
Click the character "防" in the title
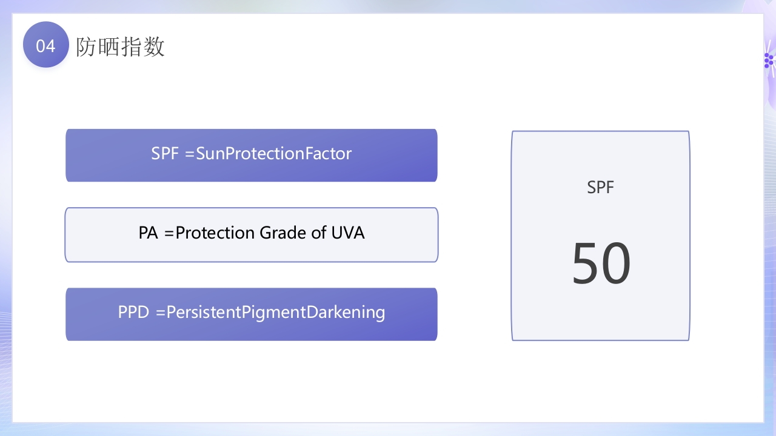coord(87,47)
